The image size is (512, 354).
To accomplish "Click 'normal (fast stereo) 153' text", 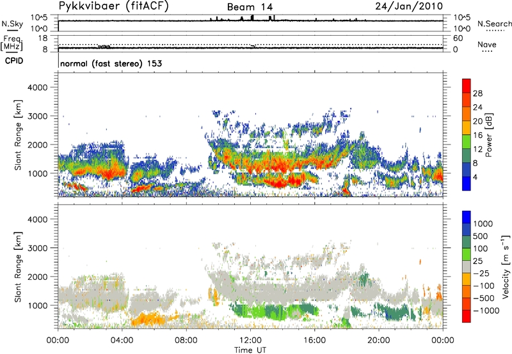I will click(111, 63).
